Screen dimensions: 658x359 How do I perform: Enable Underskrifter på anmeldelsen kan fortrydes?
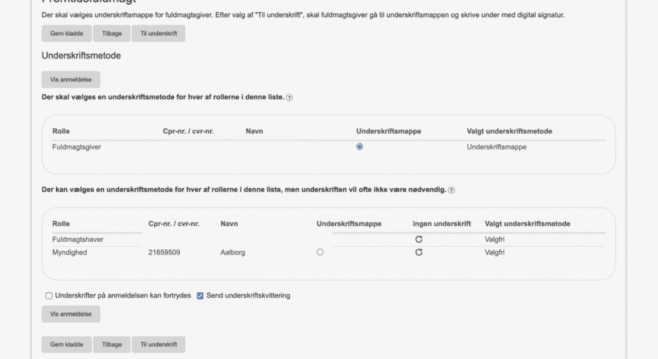tap(49, 296)
